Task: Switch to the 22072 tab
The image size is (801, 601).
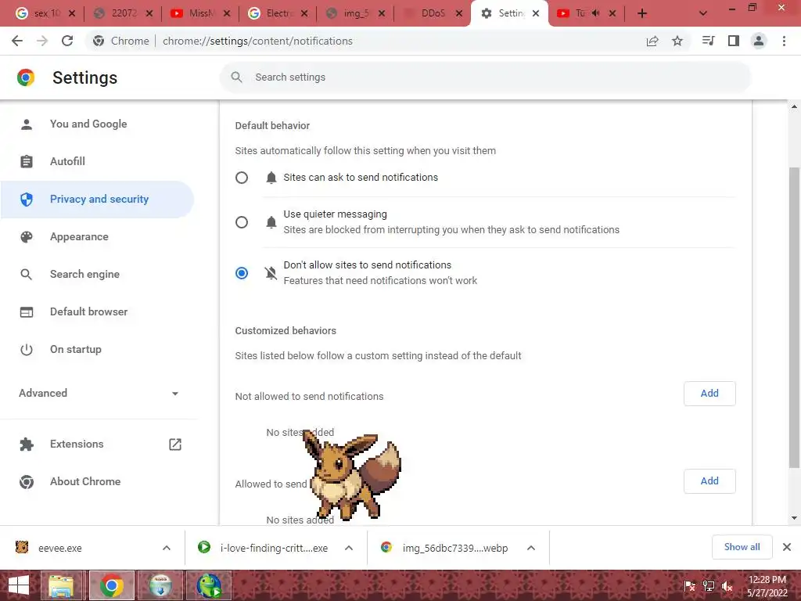Action: point(121,13)
